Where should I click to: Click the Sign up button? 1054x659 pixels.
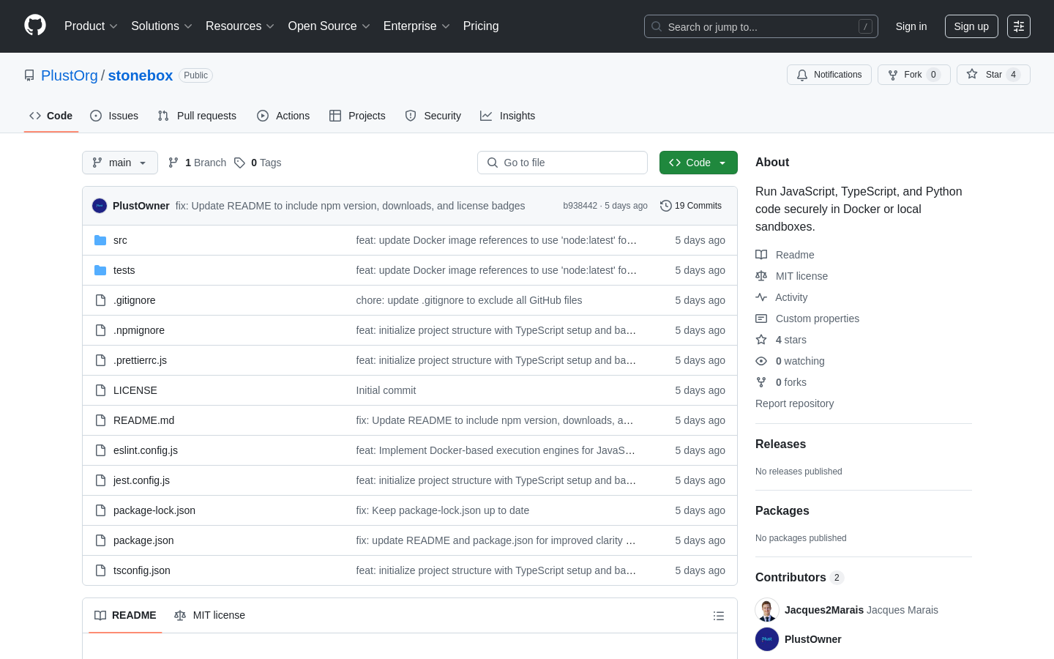coord(971,26)
